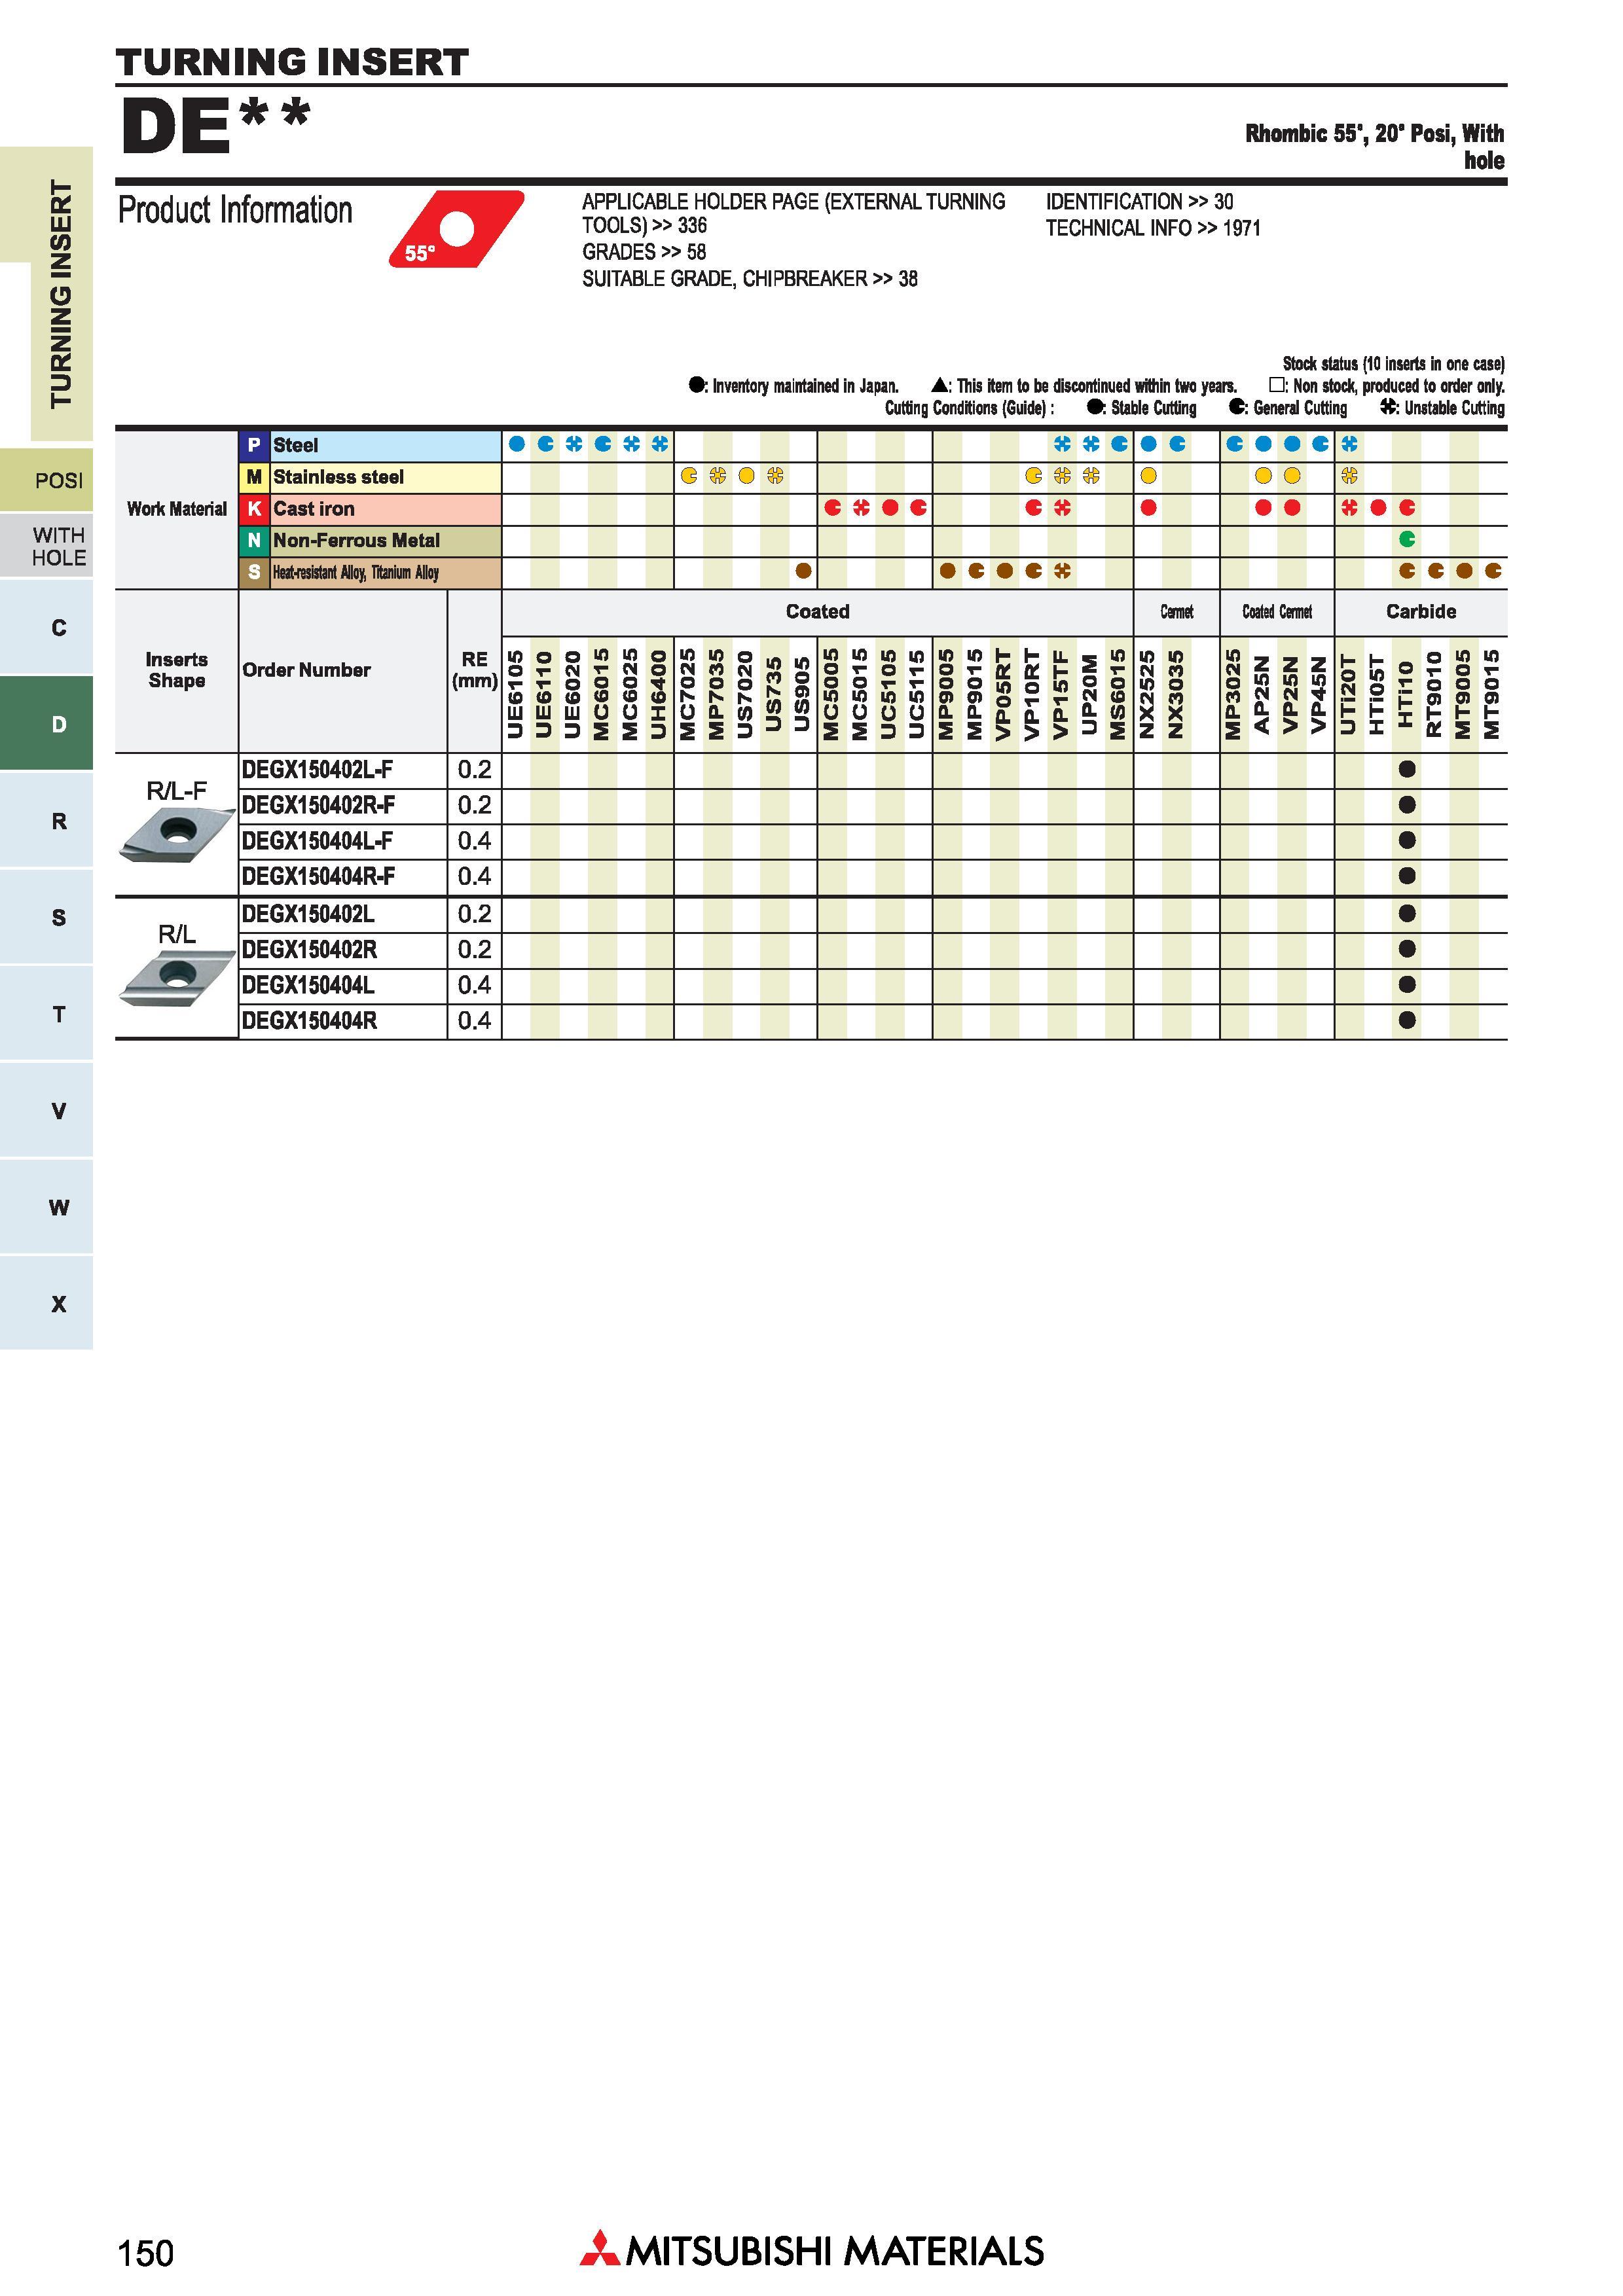Select order number DEGX150404L
Image resolution: width=1623 pixels, height=2296 pixels.
(x=308, y=986)
